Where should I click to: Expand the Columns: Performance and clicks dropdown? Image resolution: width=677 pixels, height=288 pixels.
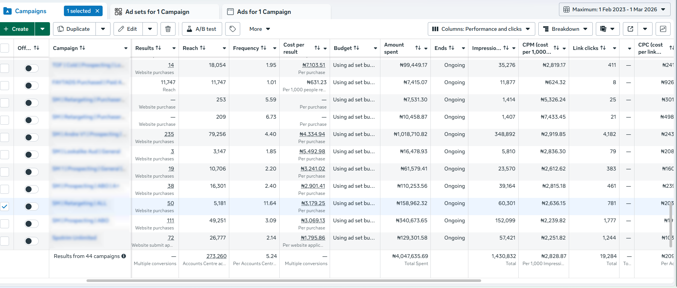click(x=481, y=29)
